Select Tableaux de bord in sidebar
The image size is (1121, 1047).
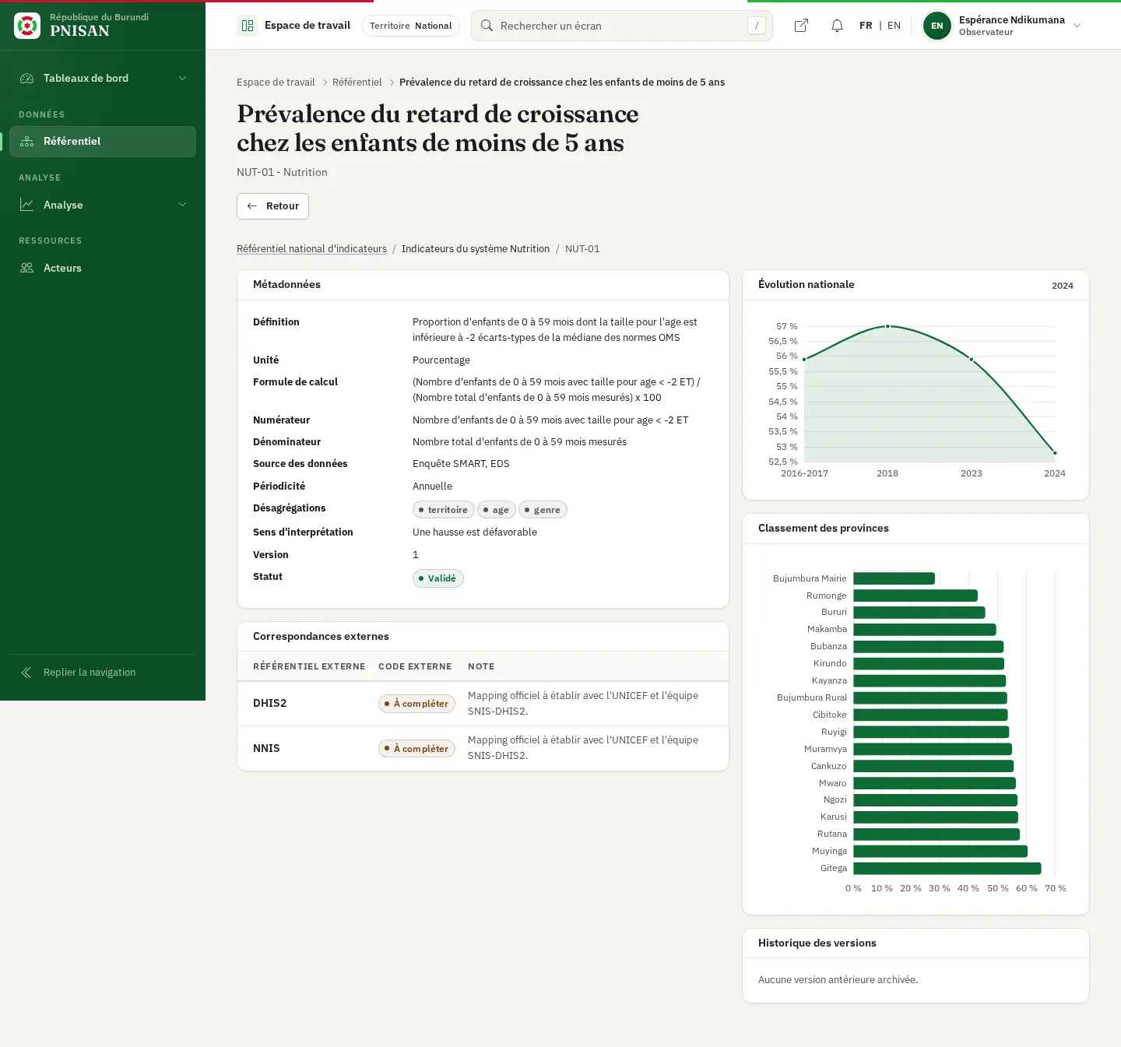click(x=103, y=78)
